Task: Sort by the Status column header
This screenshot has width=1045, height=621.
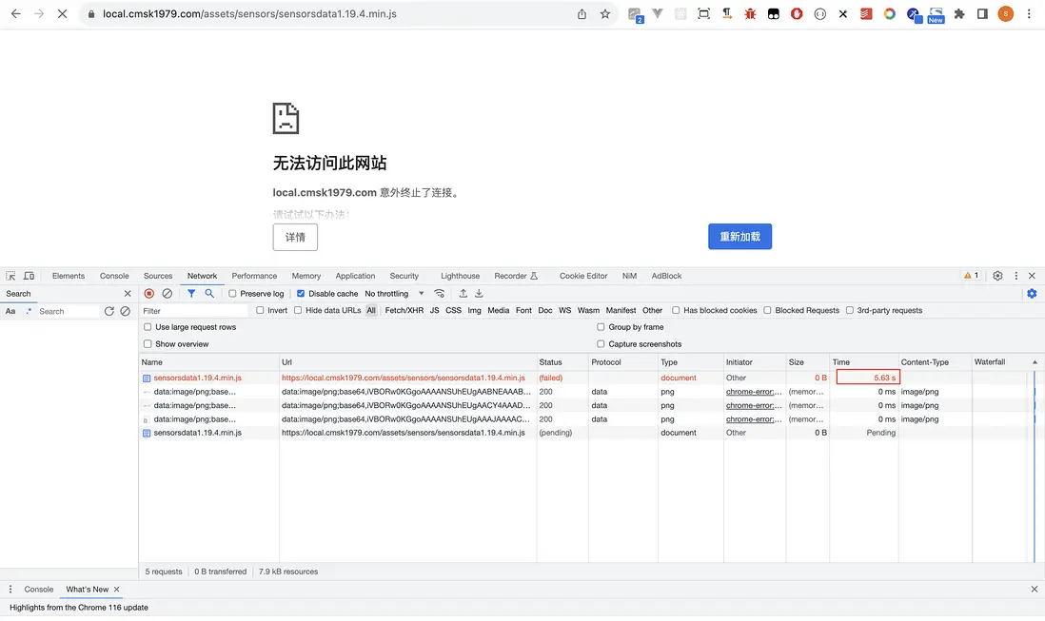Action: pyautogui.click(x=562, y=362)
